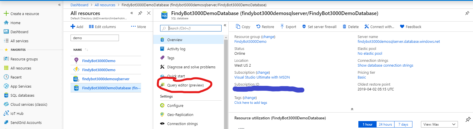Select 7 days utilization range
Viewport: 473px width, 129px height.
coord(403,124)
